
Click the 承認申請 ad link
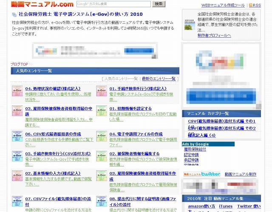click(x=191, y=160)
